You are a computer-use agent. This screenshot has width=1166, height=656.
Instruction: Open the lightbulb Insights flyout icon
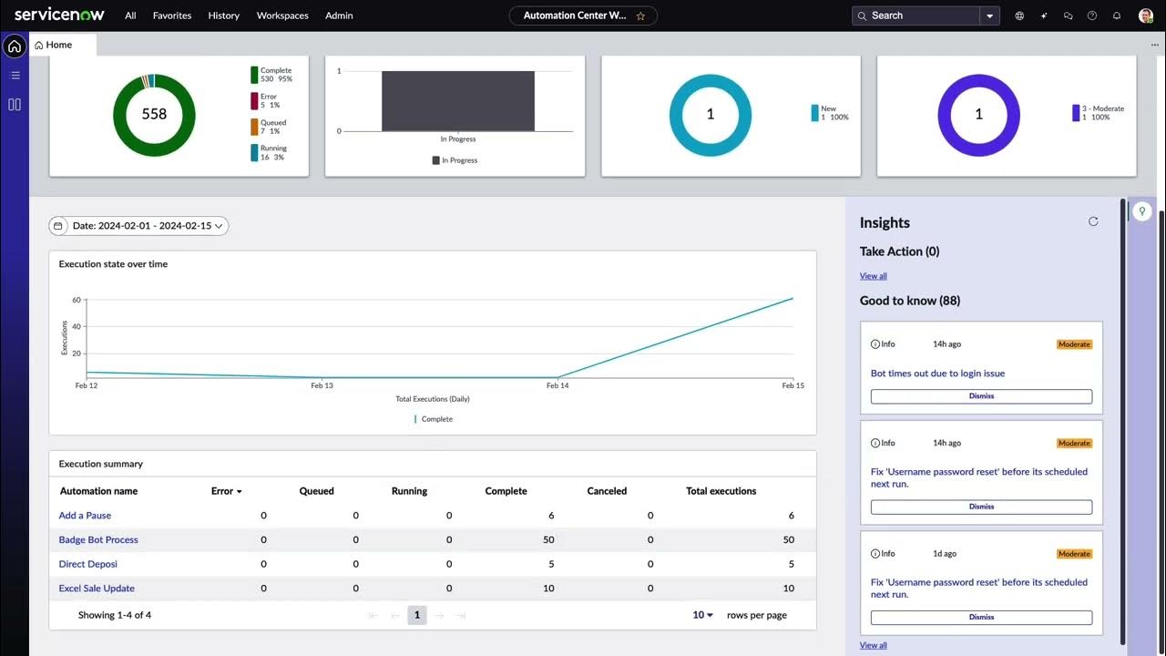[x=1142, y=210]
